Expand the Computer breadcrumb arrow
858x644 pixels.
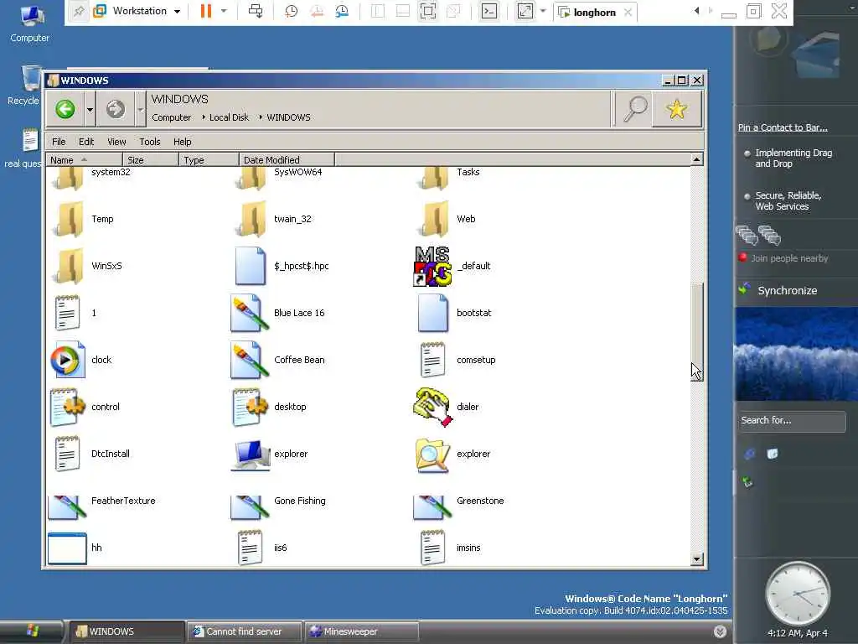click(x=204, y=117)
